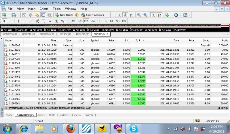230x134 pixels.
Task: Show the Market Watch window icon
Action: [x=24, y=15]
